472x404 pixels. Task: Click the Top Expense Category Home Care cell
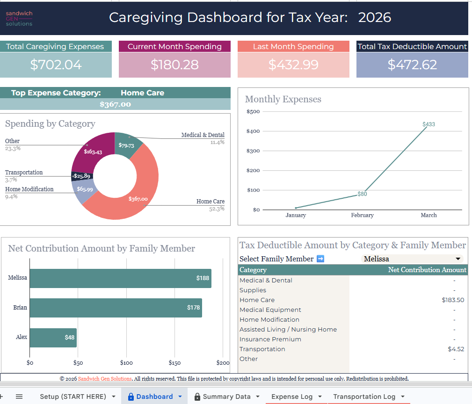pyautogui.click(x=142, y=93)
